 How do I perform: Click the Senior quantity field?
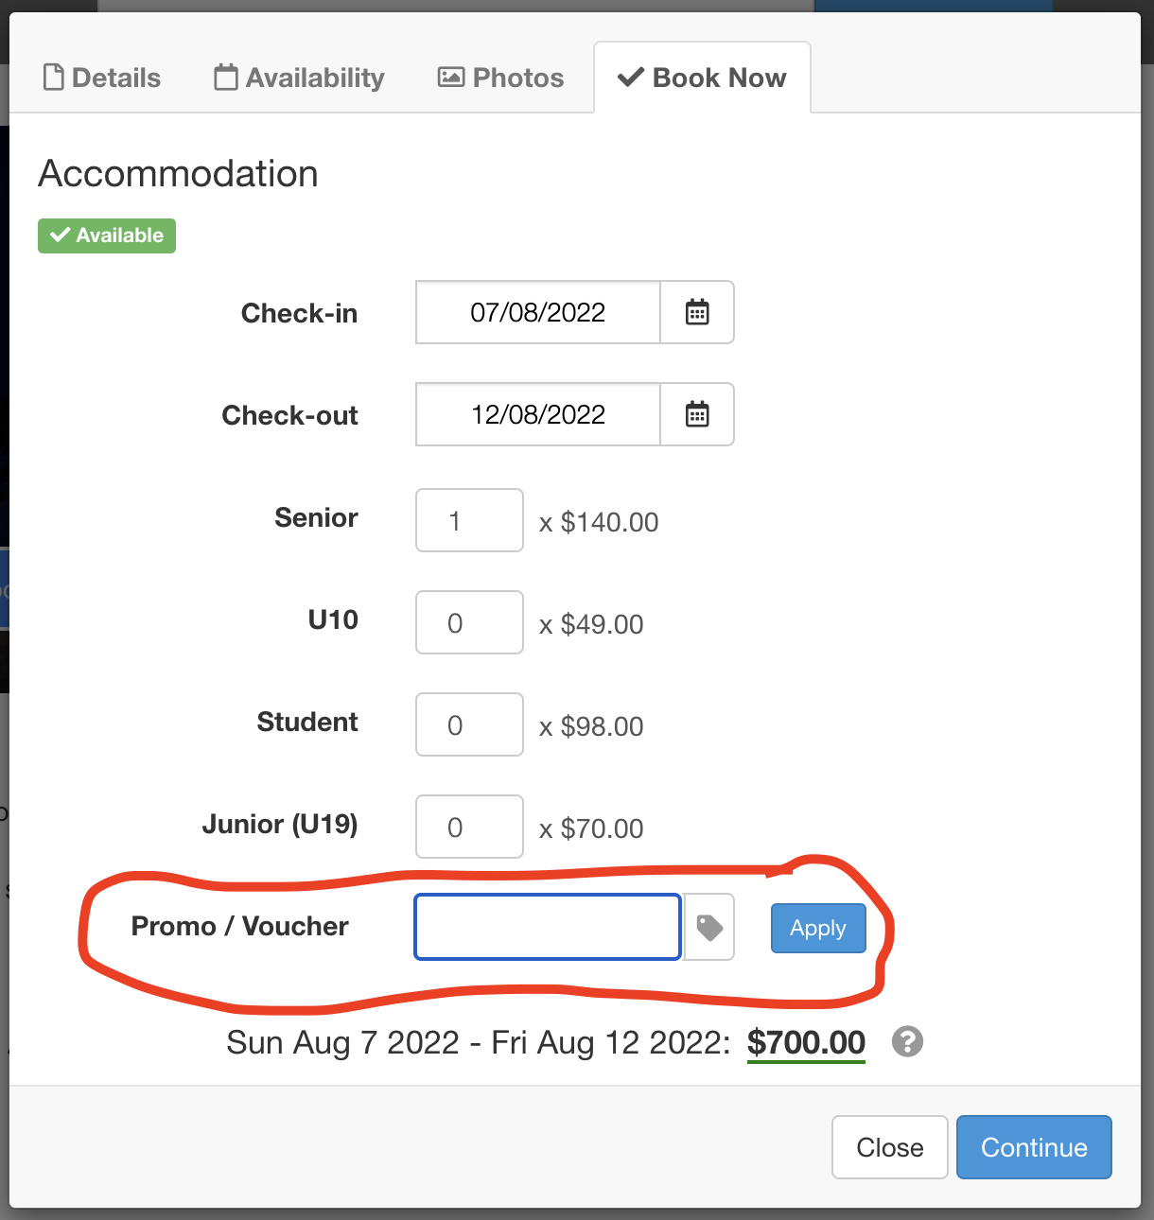(x=469, y=520)
